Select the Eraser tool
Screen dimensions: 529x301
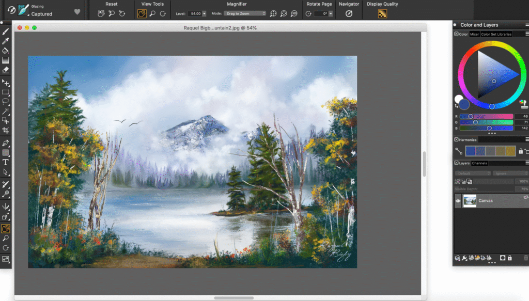[x=5, y=70]
